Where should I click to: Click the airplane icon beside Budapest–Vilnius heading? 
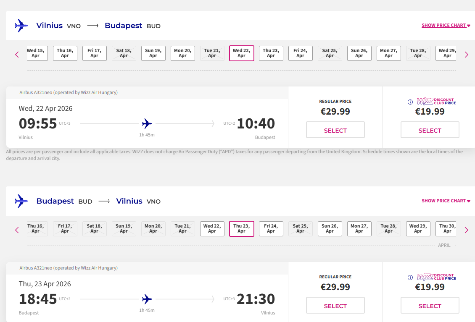coord(21,201)
